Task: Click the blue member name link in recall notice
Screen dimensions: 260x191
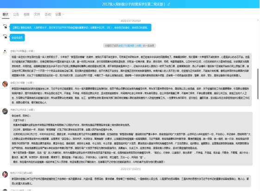Action: pos(130,45)
